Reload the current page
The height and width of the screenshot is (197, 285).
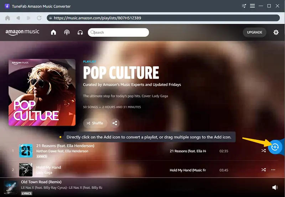[x=39, y=18]
